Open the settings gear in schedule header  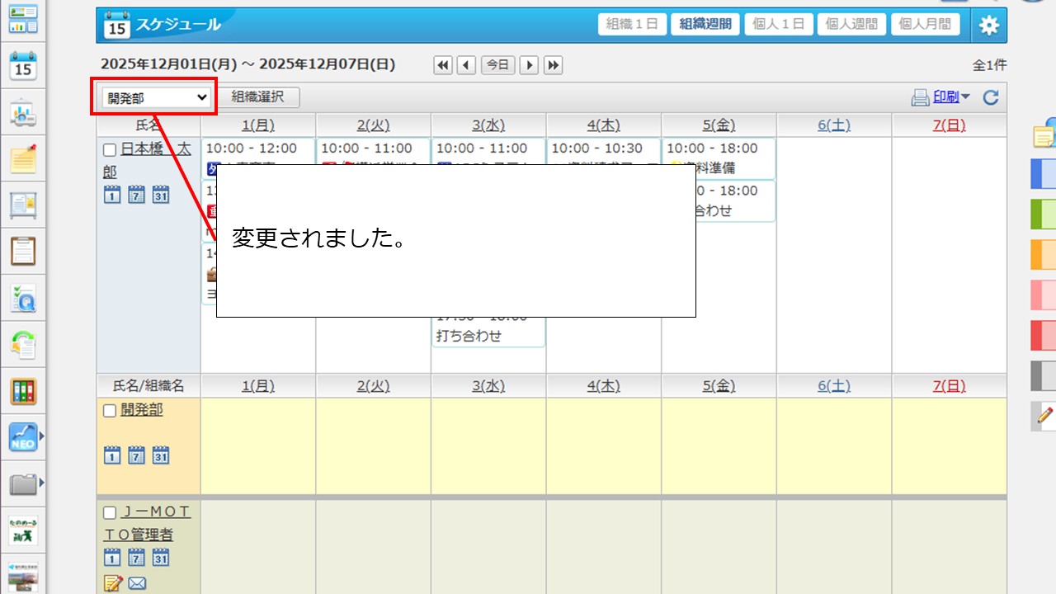pyautogui.click(x=988, y=26)
